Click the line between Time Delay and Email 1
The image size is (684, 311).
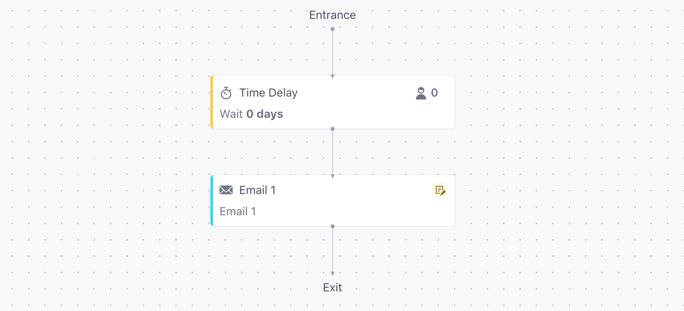(333, 153)
